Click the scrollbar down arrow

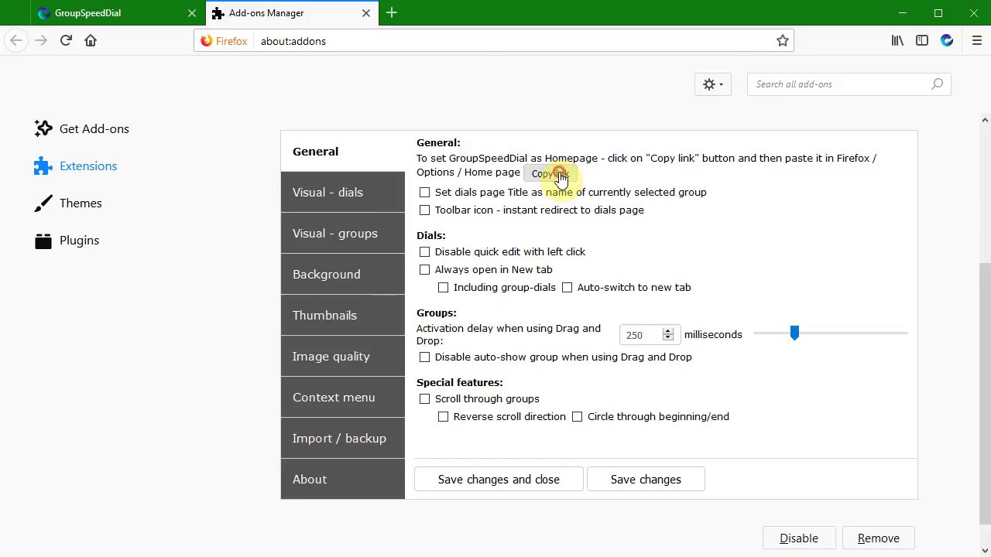coord(985,552)
